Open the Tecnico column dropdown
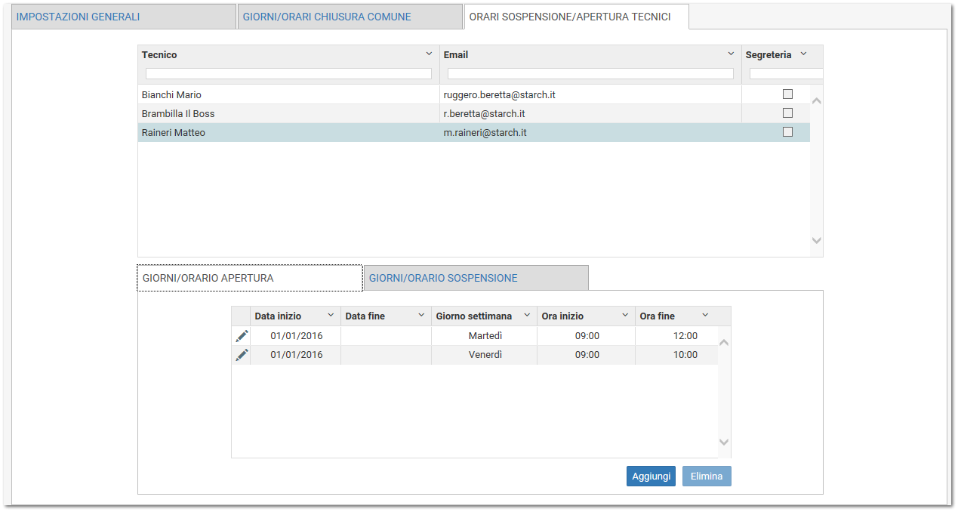The image size is (958, 512). (429, 54)
